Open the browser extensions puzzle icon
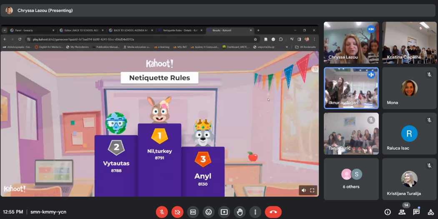This screenshot has height=219, width=438. click(281, 39)
